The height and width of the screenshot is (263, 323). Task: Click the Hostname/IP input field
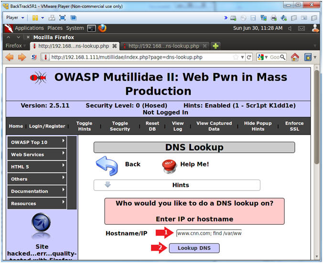209,233
